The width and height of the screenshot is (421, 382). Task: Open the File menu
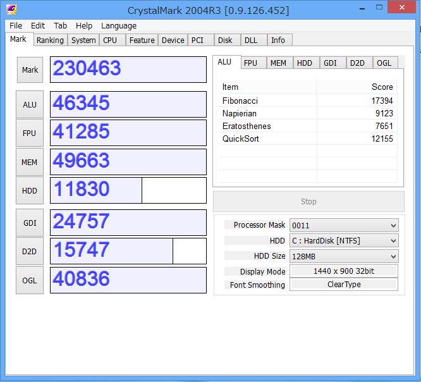[x=16, y=26]
